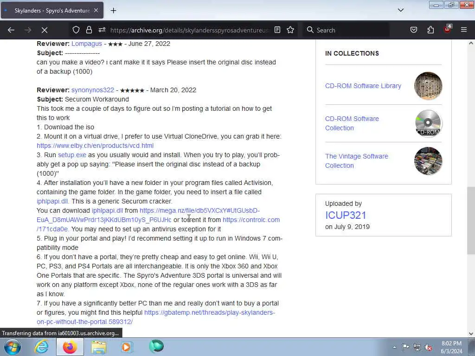475x356 pixels.
Task: Switch to Firefox in the taskbar
Action: [70, 347]
